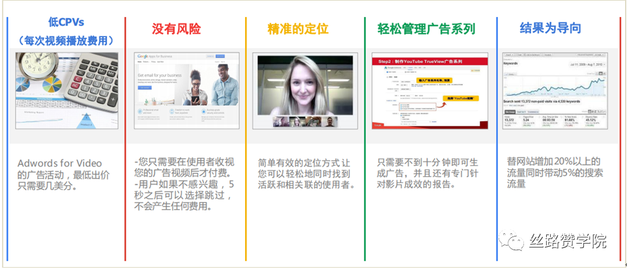
Task: Click the "低CPVs" heading
Action: click(66, 22)
